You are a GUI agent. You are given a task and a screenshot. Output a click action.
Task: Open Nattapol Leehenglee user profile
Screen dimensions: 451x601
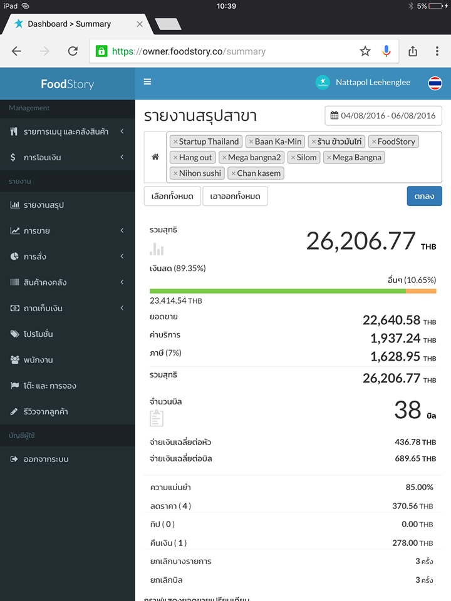363,83
